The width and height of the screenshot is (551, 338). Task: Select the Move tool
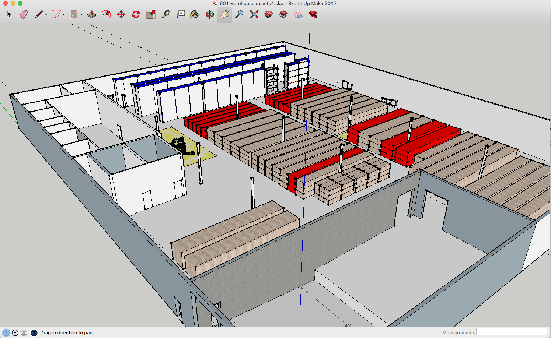(121, 14)
